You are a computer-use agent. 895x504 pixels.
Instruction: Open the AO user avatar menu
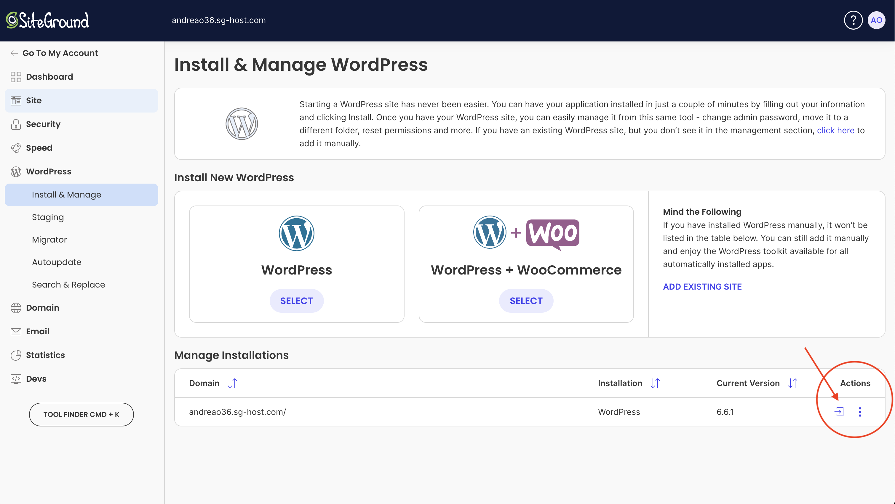(x=876, y=20)
